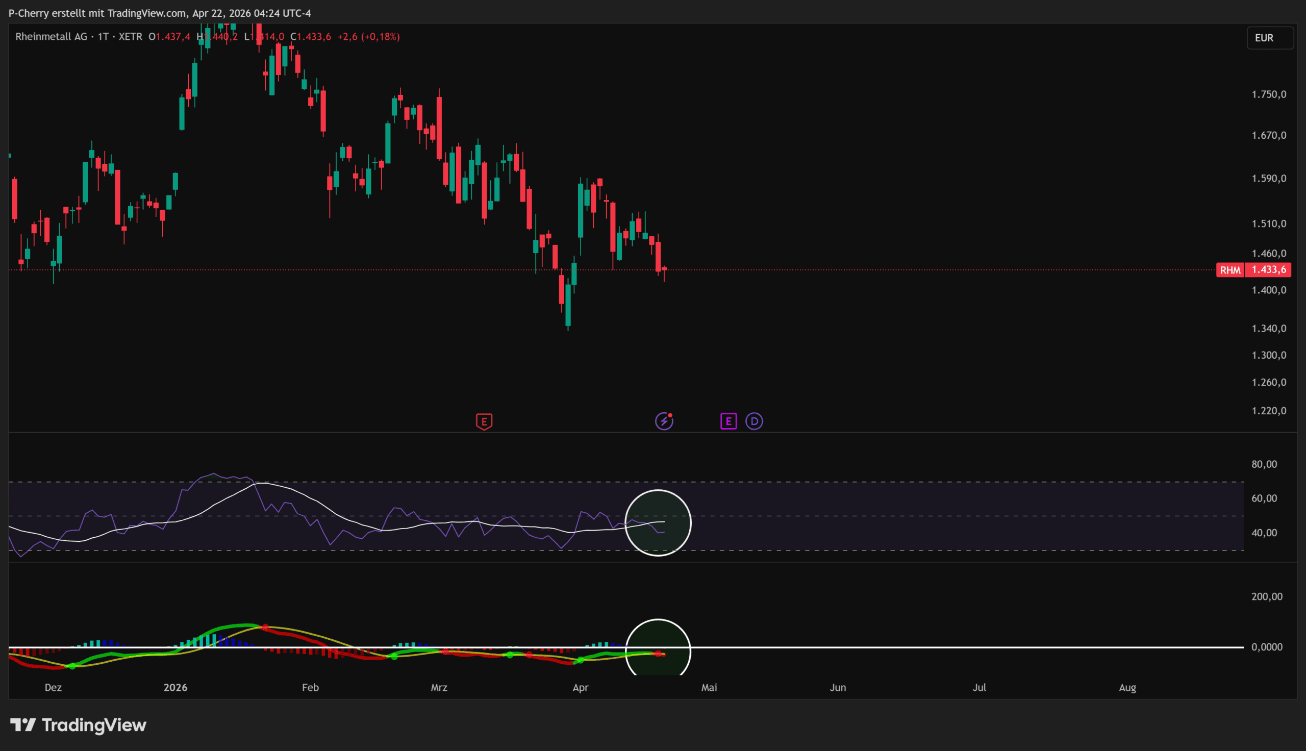Click the 2026 label on time axis

click(175, 688)
